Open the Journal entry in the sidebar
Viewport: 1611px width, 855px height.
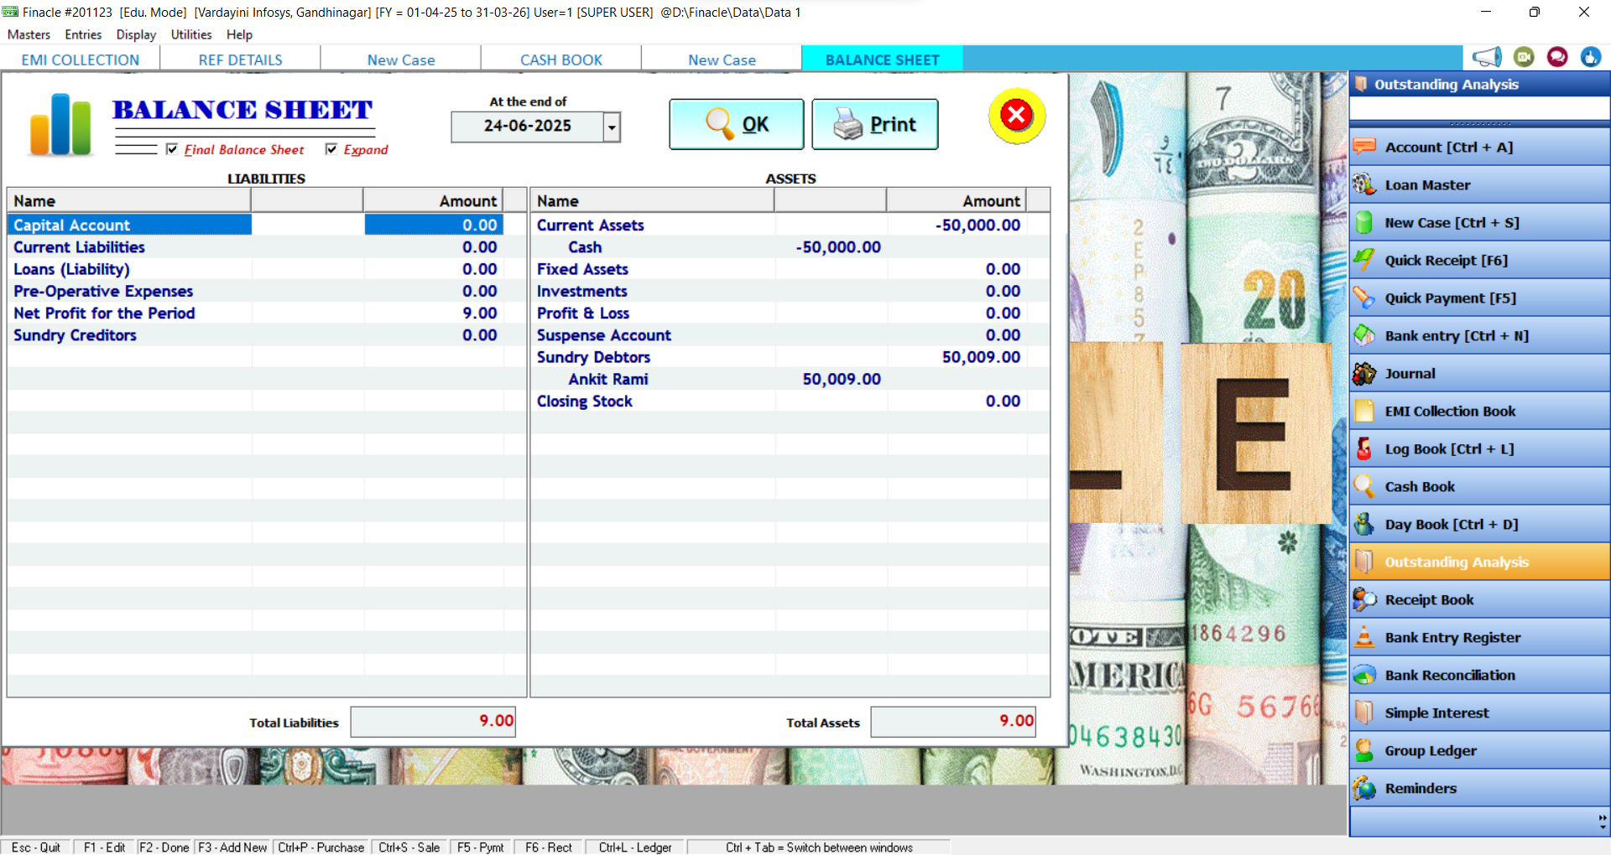(1410, 374)
